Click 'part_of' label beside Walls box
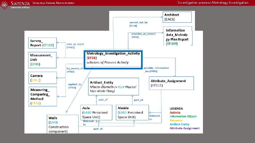255x143 pixels. click(98, 129)
